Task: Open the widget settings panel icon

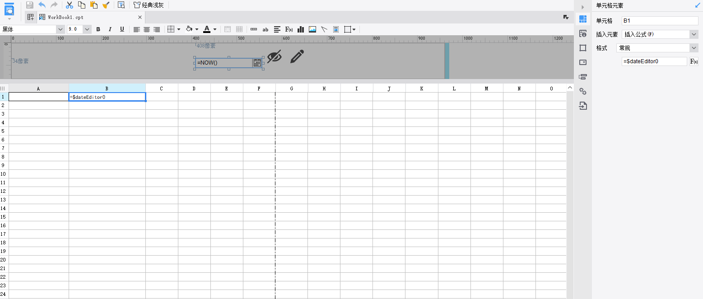Action: [x=583, y=62]
